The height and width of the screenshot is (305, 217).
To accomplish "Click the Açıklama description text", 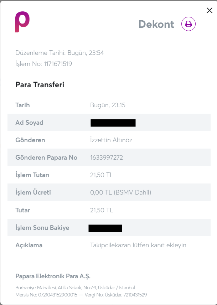I will tap(138, 245).
